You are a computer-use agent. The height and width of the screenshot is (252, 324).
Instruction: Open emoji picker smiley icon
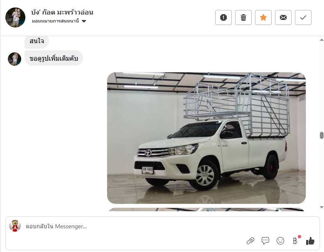(280, 241)
